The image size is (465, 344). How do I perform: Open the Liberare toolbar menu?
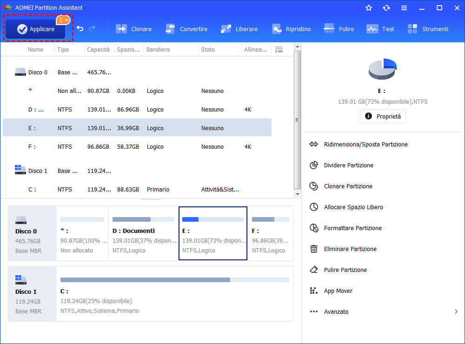tap(239, 29)
